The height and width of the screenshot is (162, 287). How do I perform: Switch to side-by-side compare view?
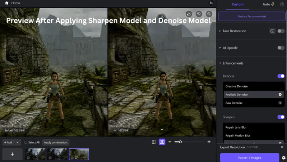pos(162,142)
